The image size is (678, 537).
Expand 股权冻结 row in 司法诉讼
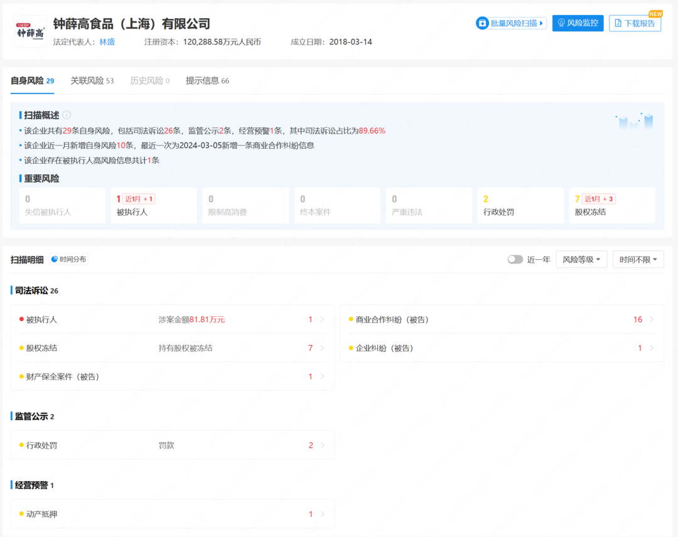point(323,348)
